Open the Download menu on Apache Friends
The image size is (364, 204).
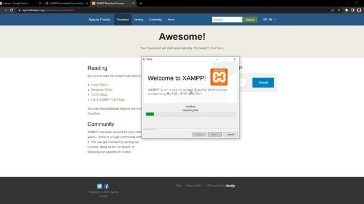coord(123,20)
